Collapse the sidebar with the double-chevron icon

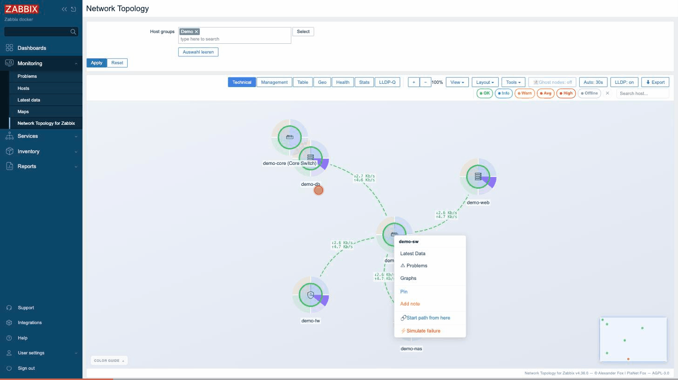(x=64, y=9)
